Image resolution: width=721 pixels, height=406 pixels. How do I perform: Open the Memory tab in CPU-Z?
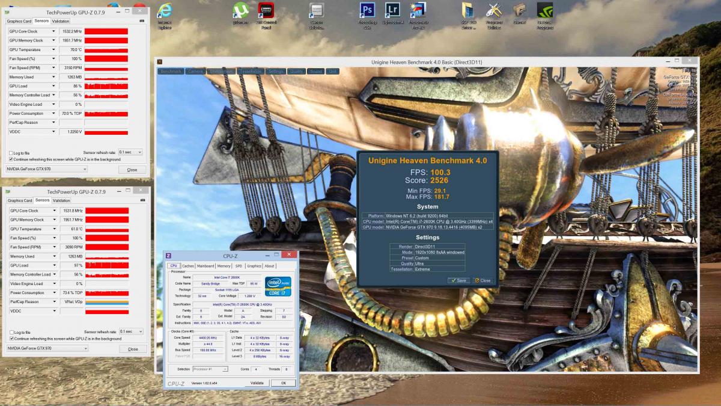pyautogui.click(x=224, y=266)
